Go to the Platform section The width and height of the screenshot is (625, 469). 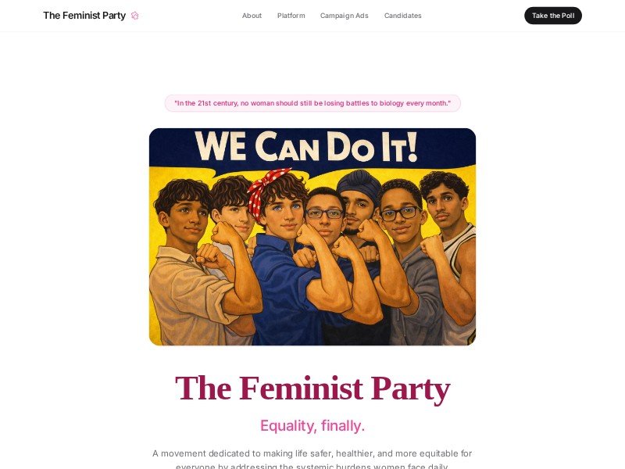[x=291, y=16]
